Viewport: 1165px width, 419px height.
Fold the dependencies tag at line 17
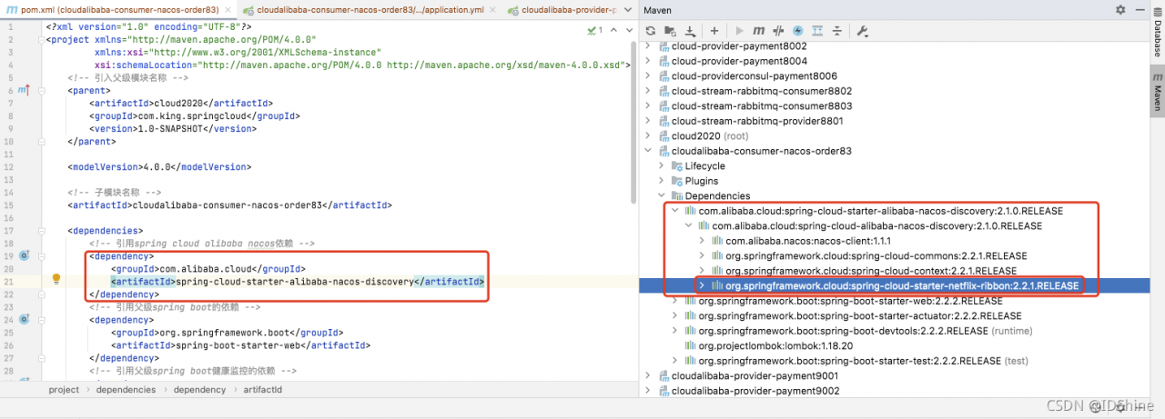42,231
